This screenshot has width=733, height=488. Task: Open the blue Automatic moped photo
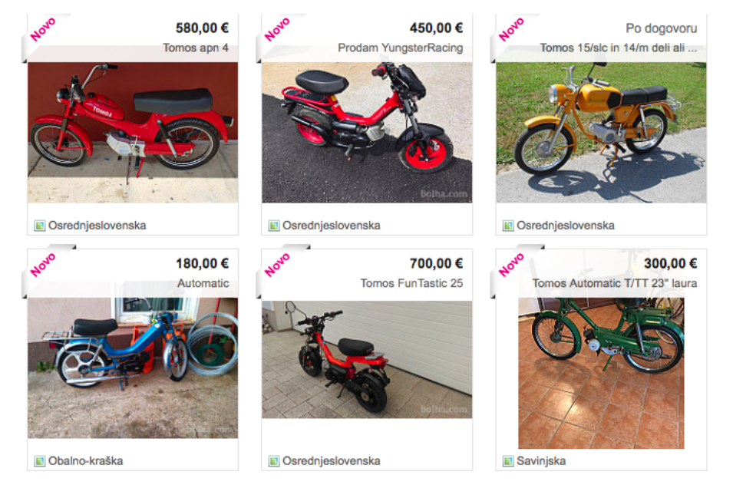coord(133,368)
